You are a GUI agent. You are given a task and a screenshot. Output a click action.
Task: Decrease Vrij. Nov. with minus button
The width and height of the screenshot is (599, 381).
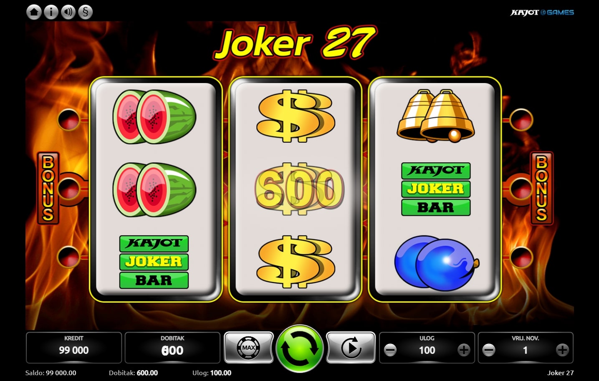(x=489, y=350)
